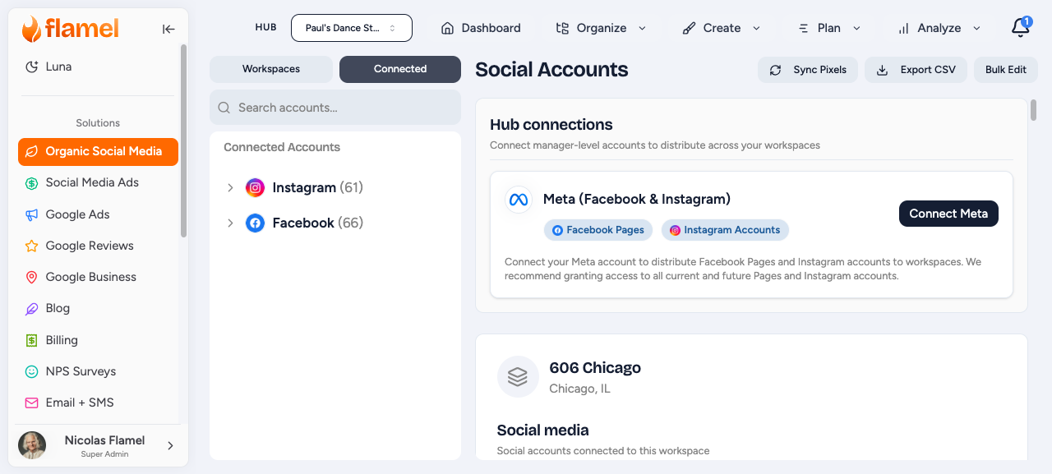Click the main content vertical scrollbar

[1033, 110]
